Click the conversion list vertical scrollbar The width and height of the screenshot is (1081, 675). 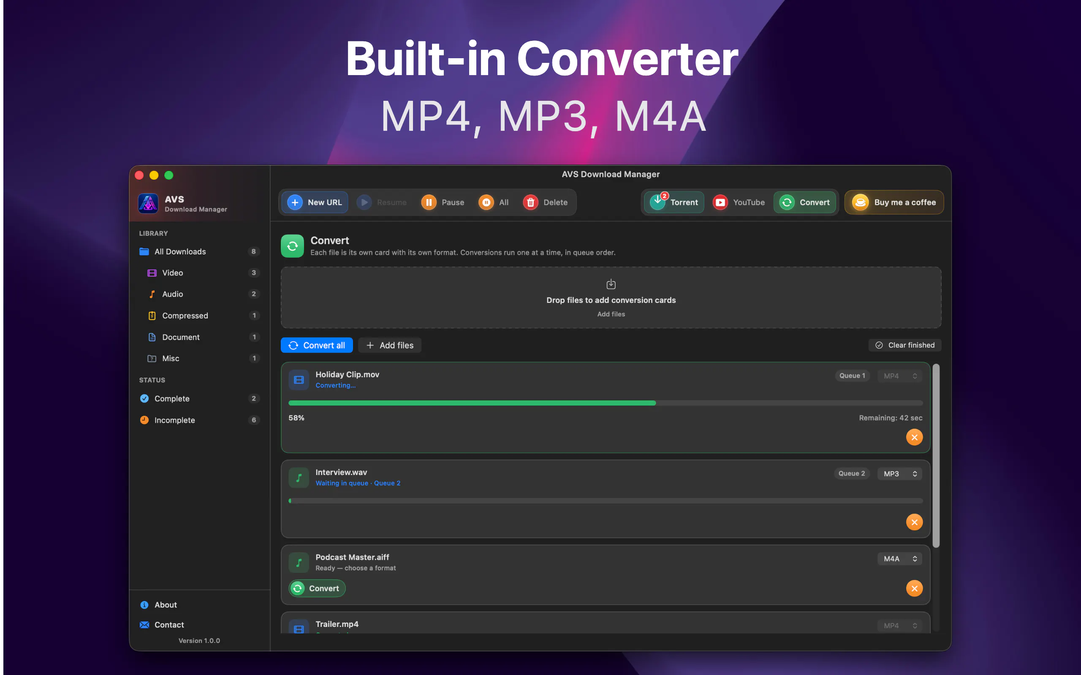pyautogui.click(x=936, y=455)
